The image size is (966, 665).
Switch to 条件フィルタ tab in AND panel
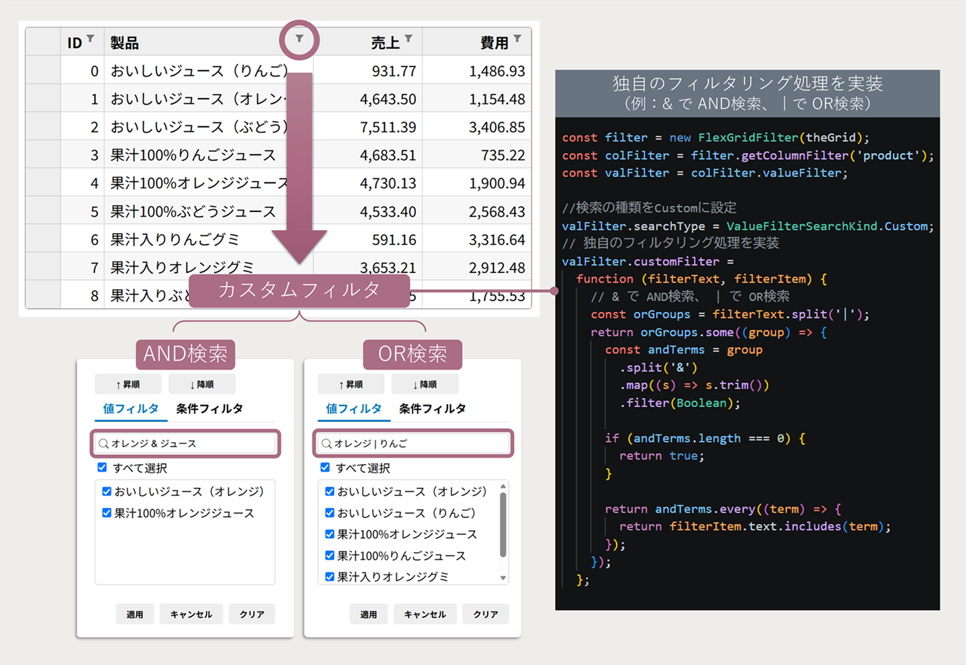[x=209, y=409]
